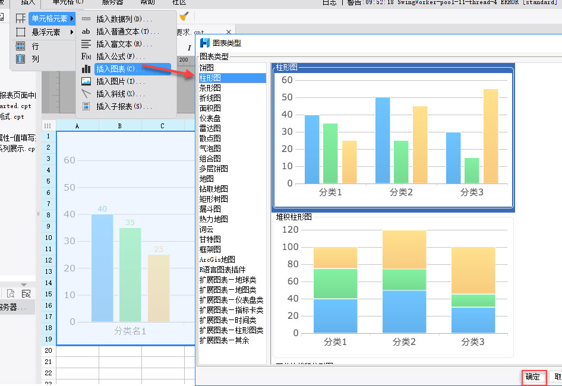Image resolution: width=562 pixels, height=386 pixels.
Task: Select ArcGis地图 in chart type list
Action: [x=232, y=260]
